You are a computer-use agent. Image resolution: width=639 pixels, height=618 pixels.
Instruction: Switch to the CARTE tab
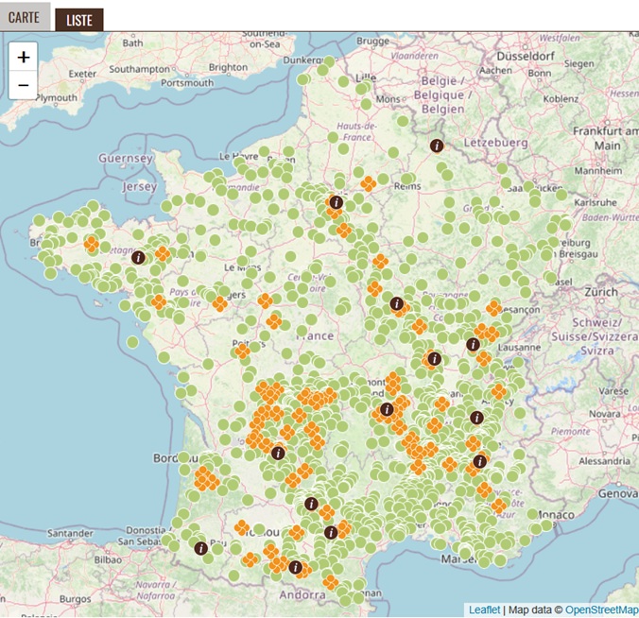pyautogui.click(x=25, y=17)
